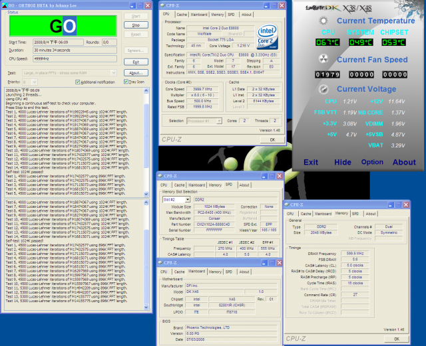Click the voltage gauge icon beside Current Voltage
Screen dimensions: 426x346
point(323,89)
